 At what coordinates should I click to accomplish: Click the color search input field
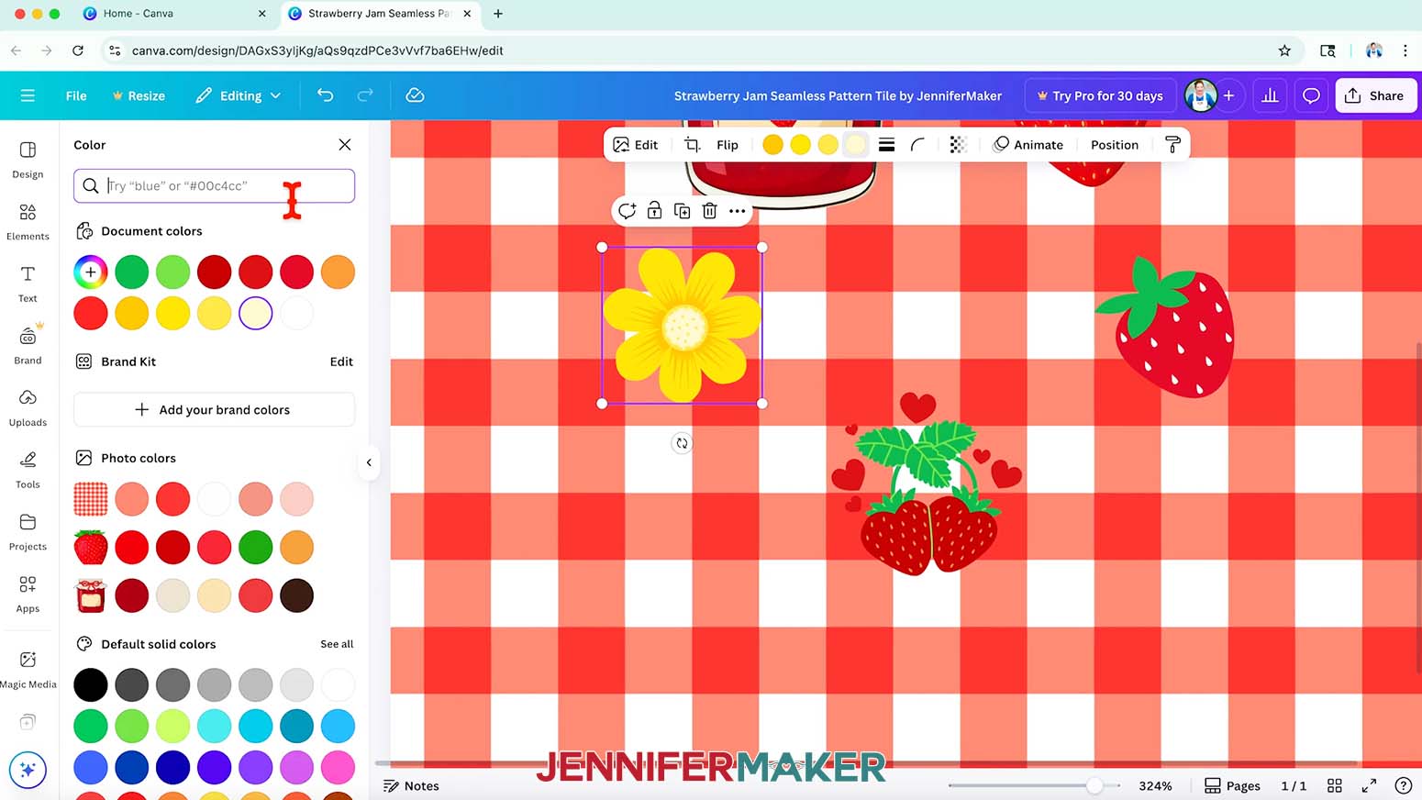[x=214, y=185]
